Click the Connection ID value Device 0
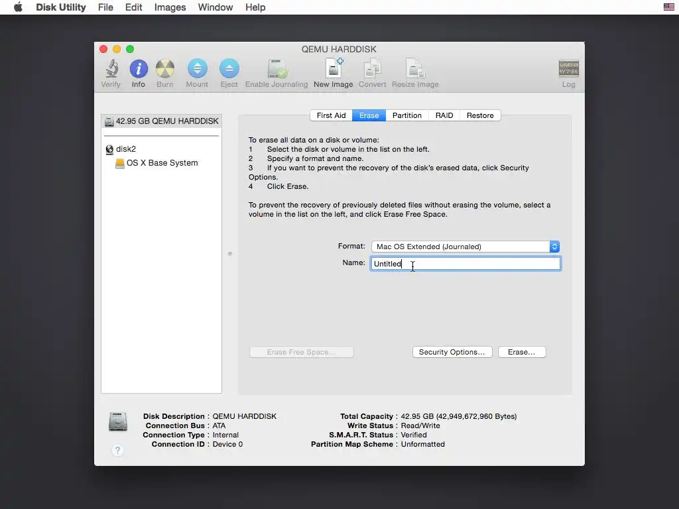 pos(228,444)
